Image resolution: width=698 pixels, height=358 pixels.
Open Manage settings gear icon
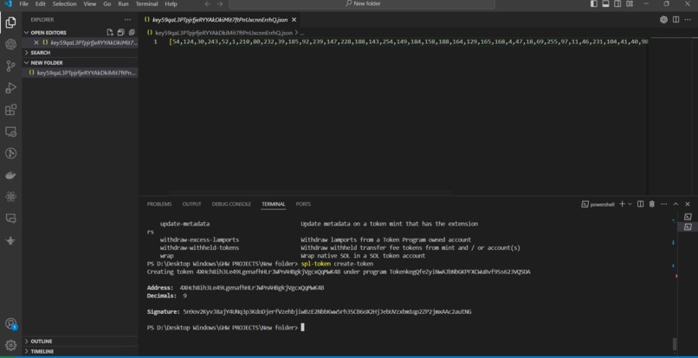pos(10,345)
